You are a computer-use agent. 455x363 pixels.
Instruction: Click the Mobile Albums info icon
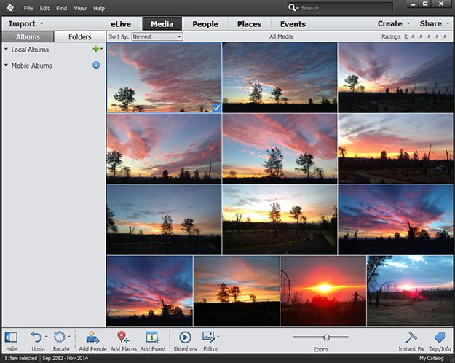click(96, 65)
